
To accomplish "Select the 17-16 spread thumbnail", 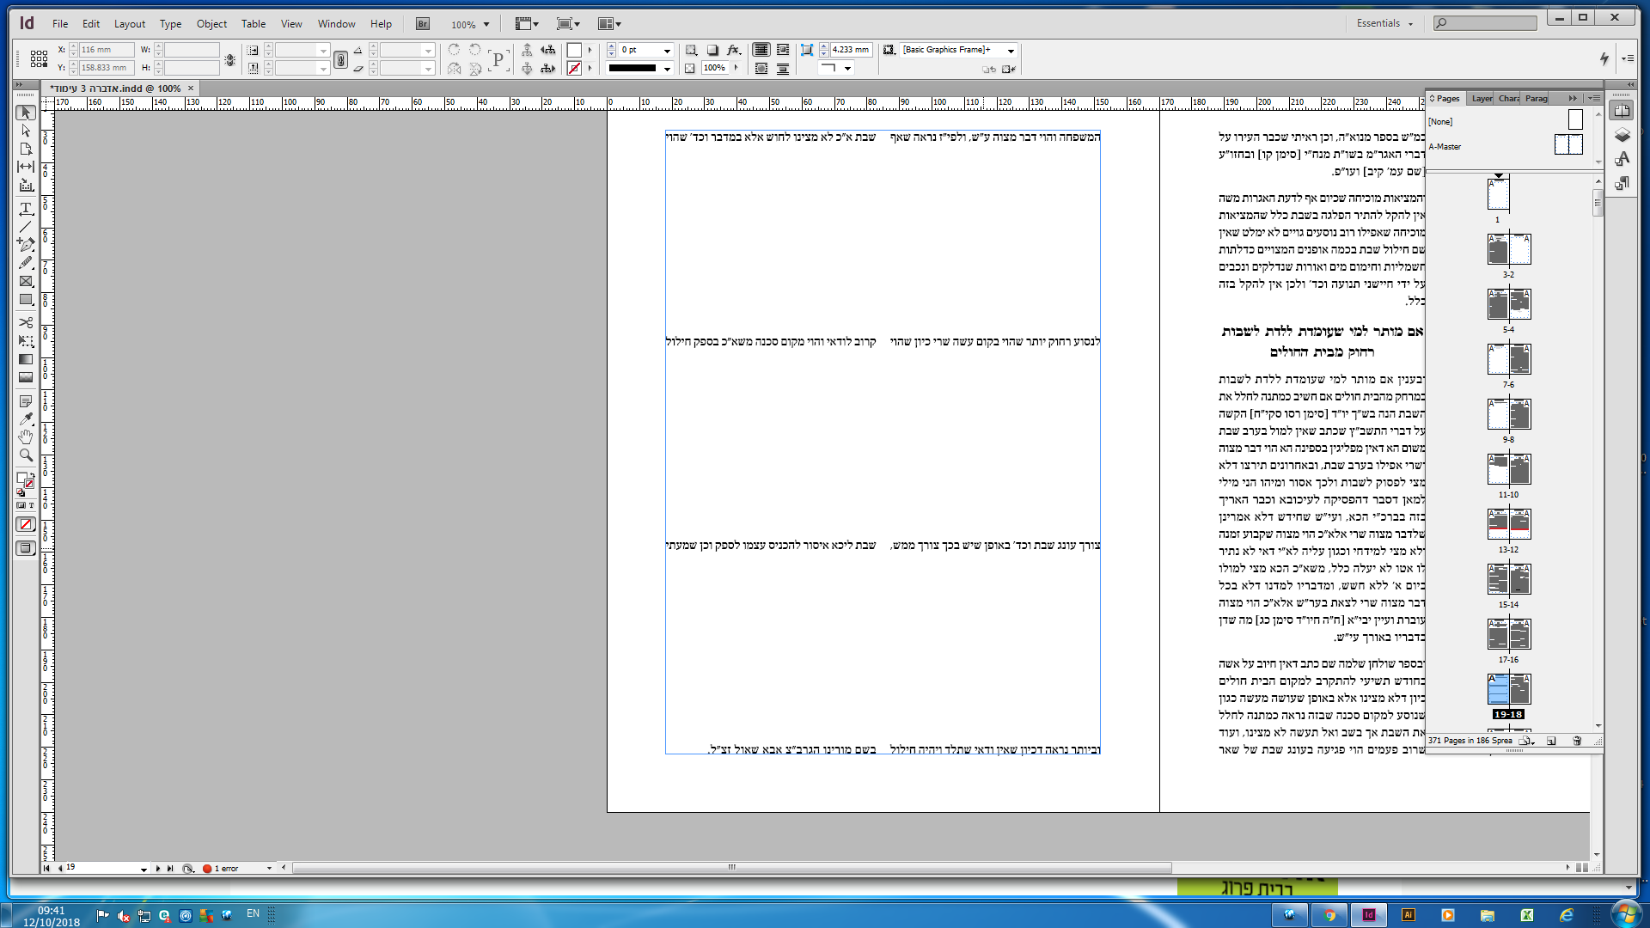I will [1508, 634].
